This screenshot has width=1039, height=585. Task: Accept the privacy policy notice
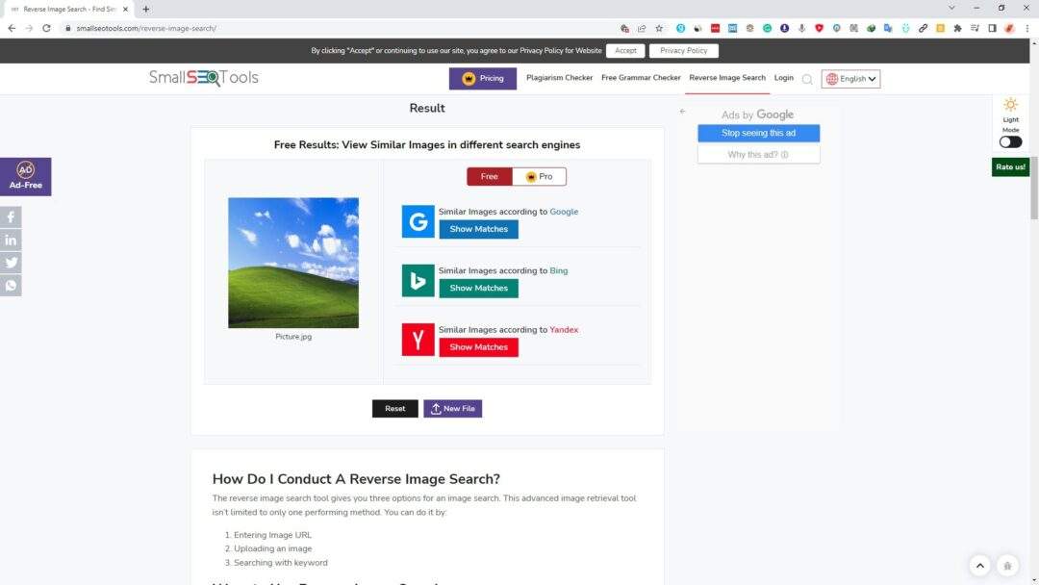(x=625, y=51)
